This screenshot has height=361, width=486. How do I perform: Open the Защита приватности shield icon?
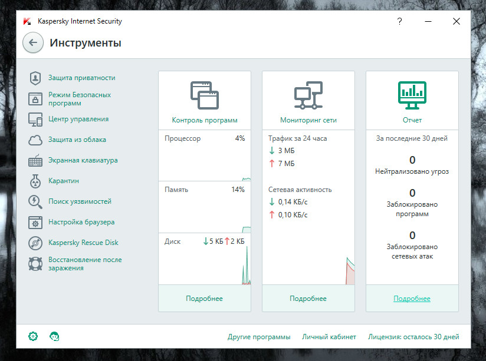pos(35,78)
